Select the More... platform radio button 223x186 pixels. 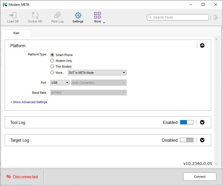pyautogui.click(x=52, y=73)
